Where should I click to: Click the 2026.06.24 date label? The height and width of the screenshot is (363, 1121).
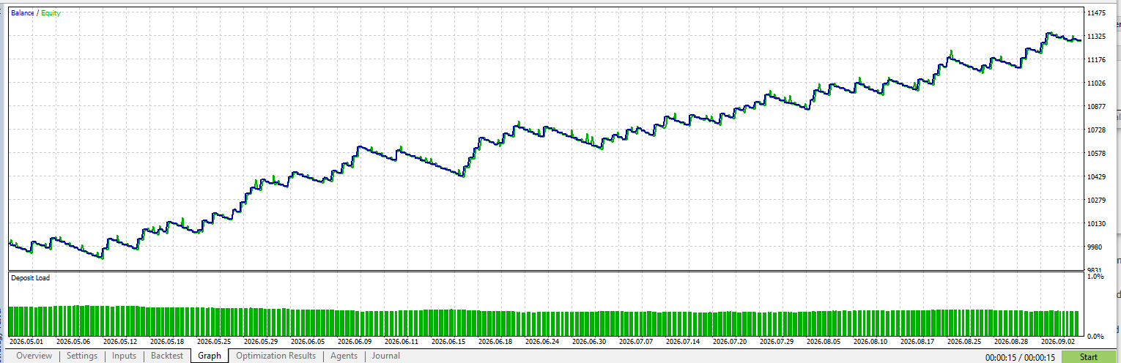pyautogui.click(x=541, y=341)
